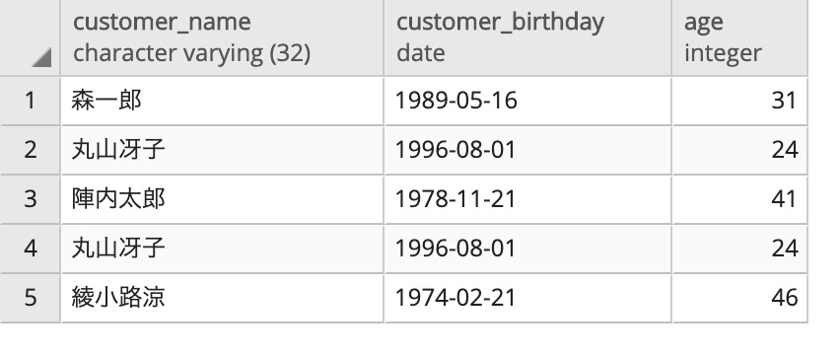840x357 pixels.
Task: Click the age cell showing 46
Action: pos(739,298)
